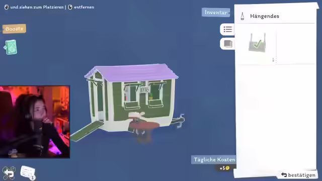Image resolution: width=322 pixels, height=181 pixels.
Task: Click the Tägliche Kosten label
Action: [214, 160]
